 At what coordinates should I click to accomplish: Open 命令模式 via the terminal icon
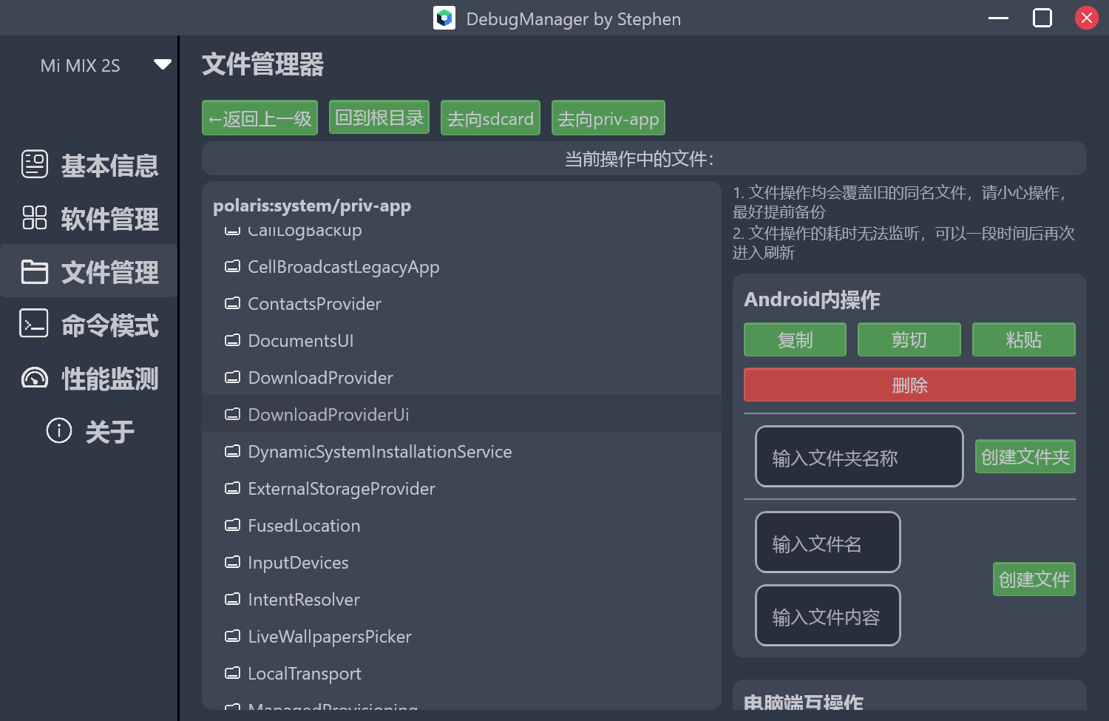(33, 324)
